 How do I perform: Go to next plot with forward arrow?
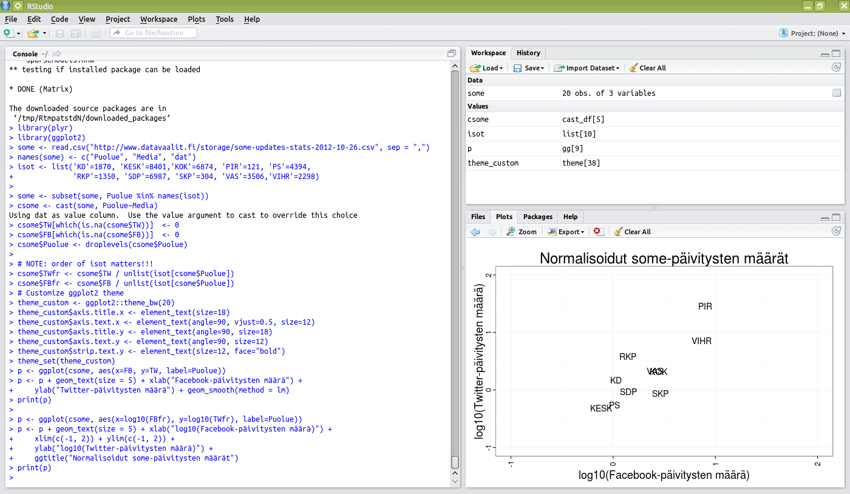pyautogui.click(x=492, y=232)
